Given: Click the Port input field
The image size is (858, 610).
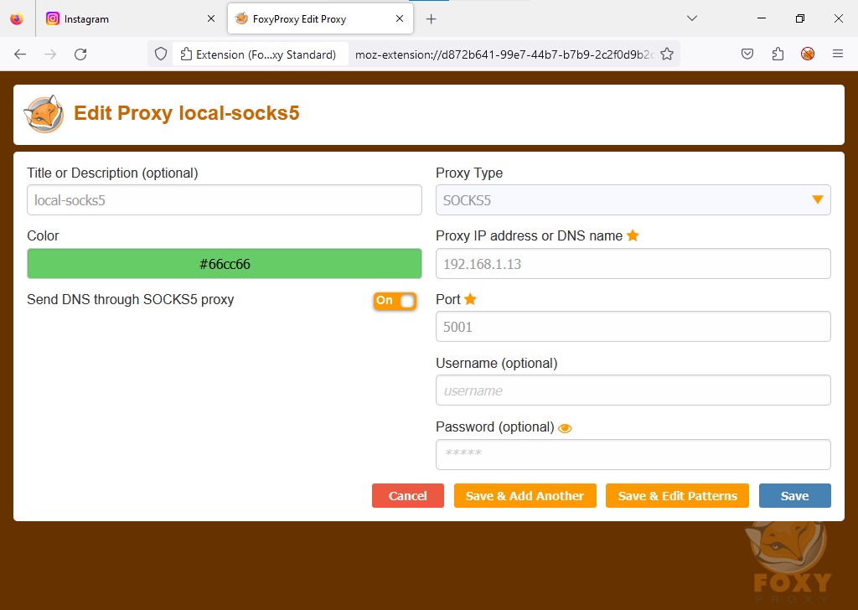Looking at the screenshot, I should [x=633, y=327].
